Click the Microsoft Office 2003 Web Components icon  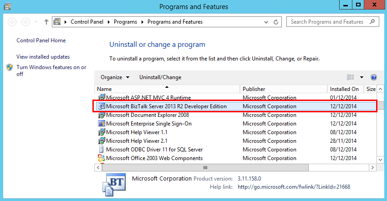(x=102, y=158)
